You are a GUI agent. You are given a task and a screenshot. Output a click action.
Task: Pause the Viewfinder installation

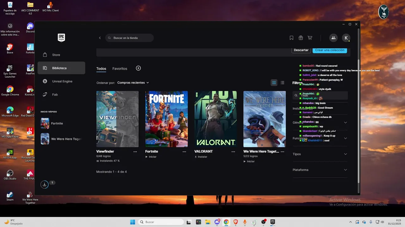point(97,161)
